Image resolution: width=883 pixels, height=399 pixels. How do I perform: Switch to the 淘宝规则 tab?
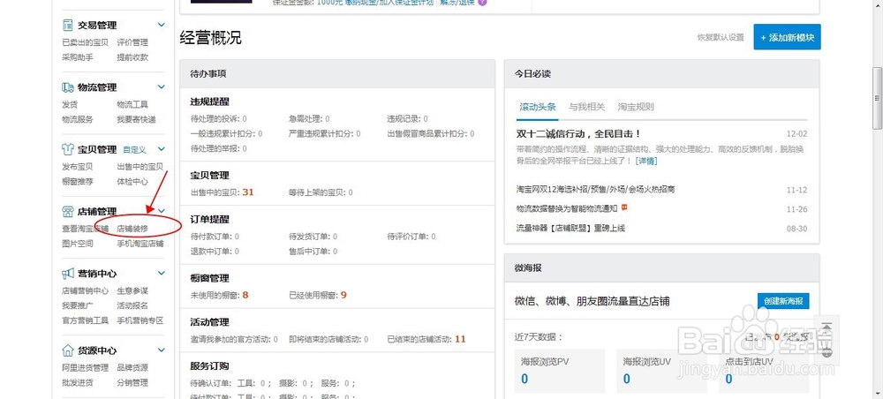[x=636, y=107]
